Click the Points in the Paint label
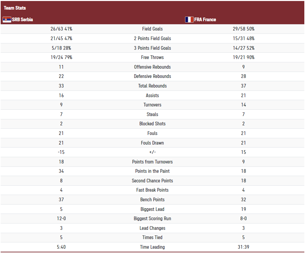The image size is (306, 253). coord(153,171)
